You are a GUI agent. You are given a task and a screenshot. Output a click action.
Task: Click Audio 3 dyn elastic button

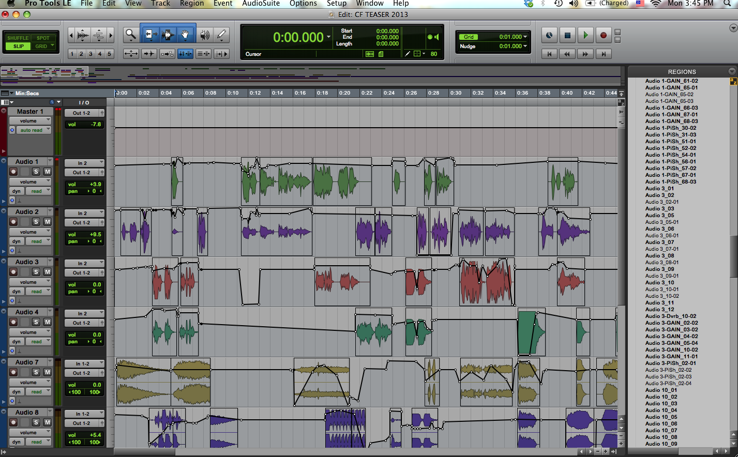click(x=17, y=292)
